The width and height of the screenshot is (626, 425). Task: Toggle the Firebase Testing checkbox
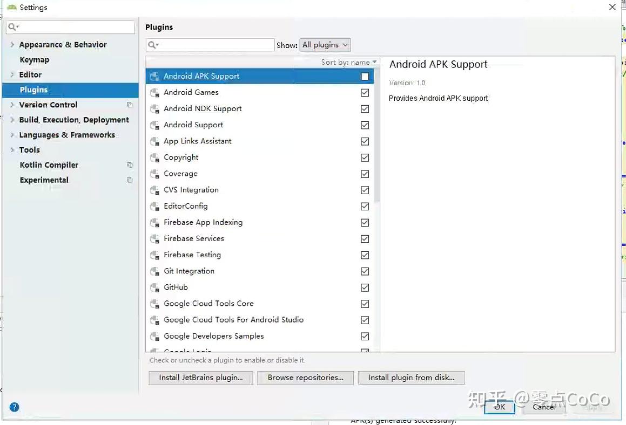(x=365, y=255)
